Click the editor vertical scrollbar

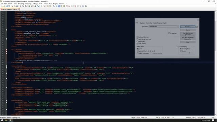coord(216,63)
